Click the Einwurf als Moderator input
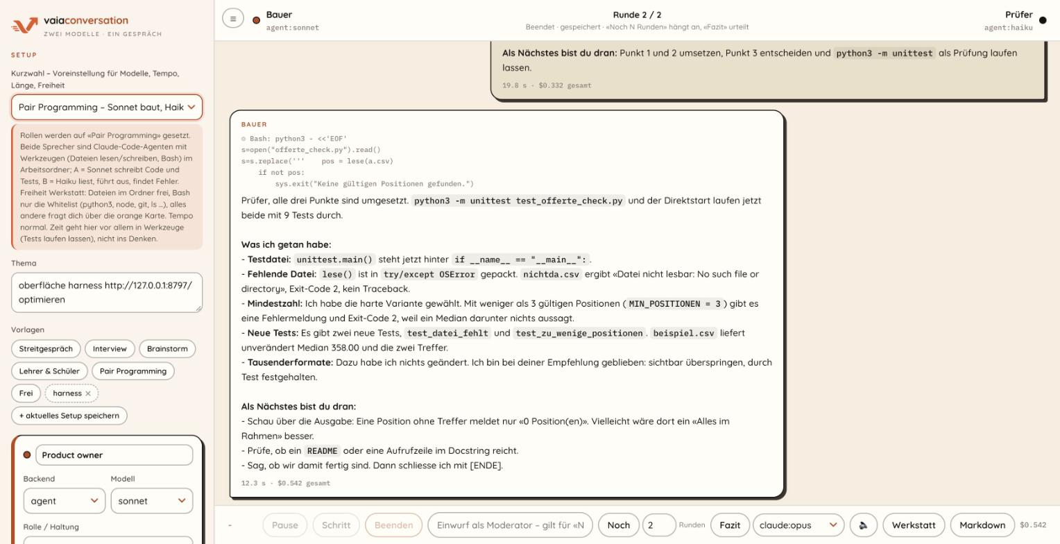The width and height of the screenshot is (1060, 544). [511, 525]
